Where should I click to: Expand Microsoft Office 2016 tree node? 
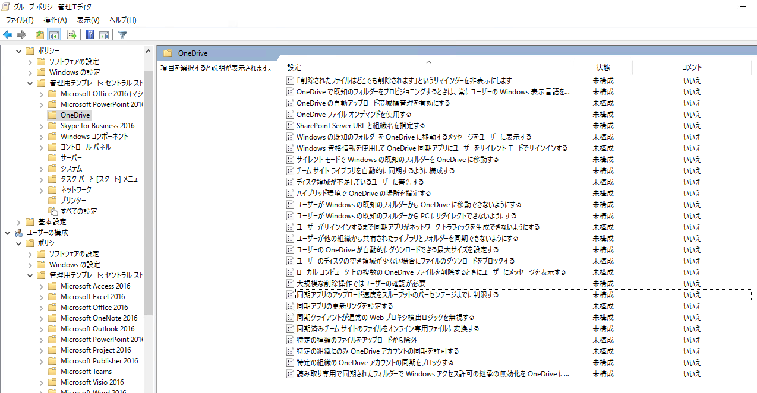41,94
